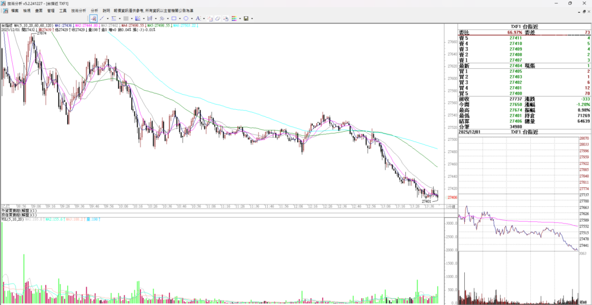
Task: Click the vertical lines drawing tool
Action: click(x=125, y=18)
